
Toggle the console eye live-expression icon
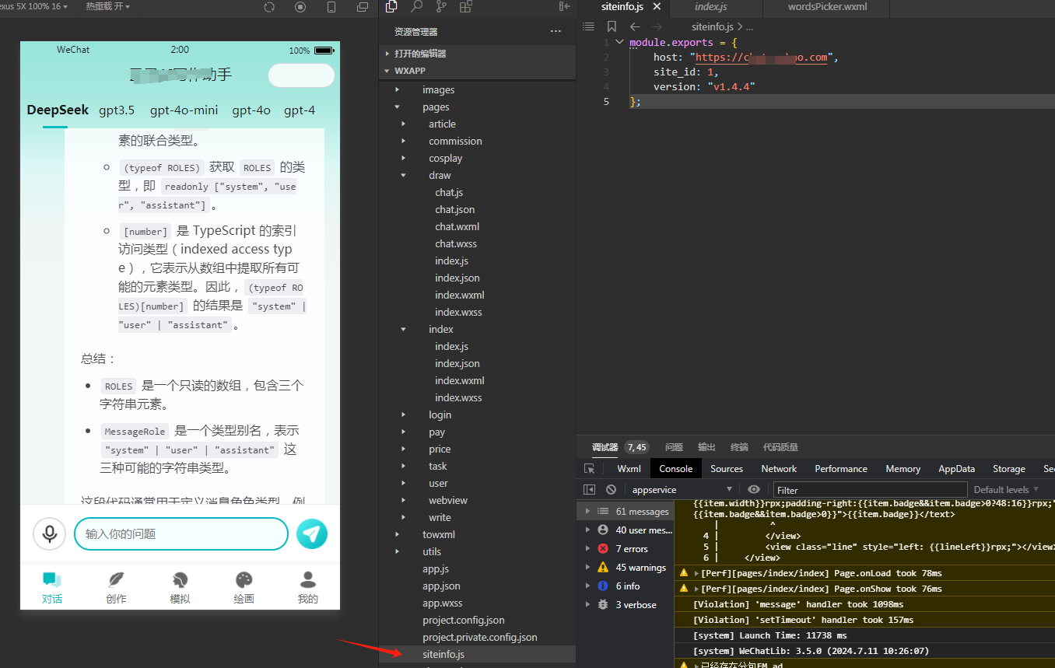753,490
